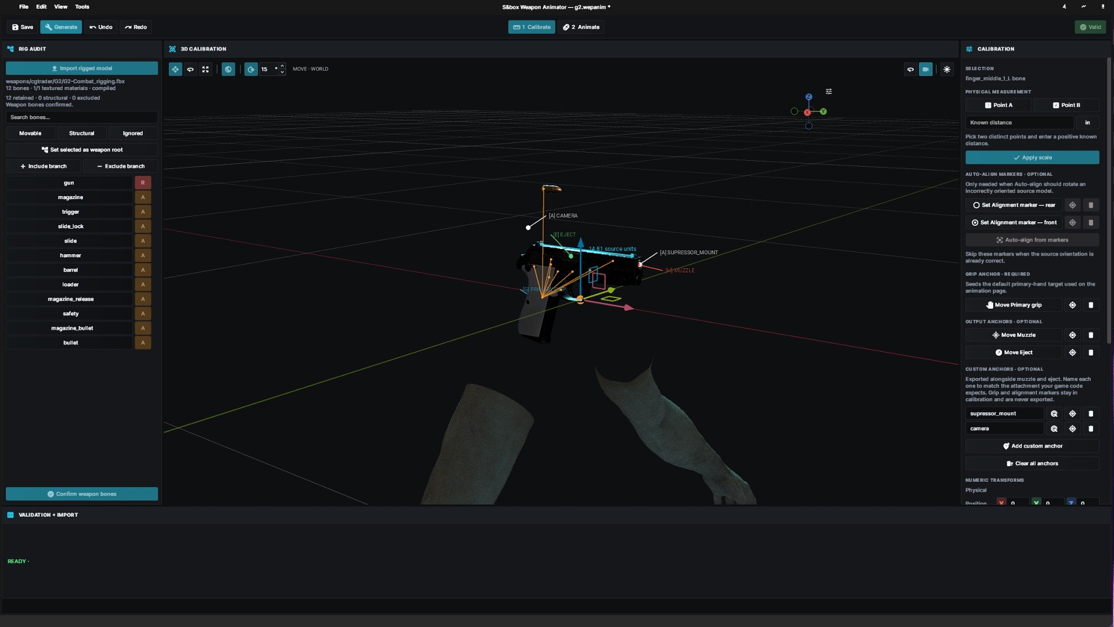Open the 'in' distance unit selector
The height and width of the screenshot is (627, 1114).
(x=1087, y=122)
